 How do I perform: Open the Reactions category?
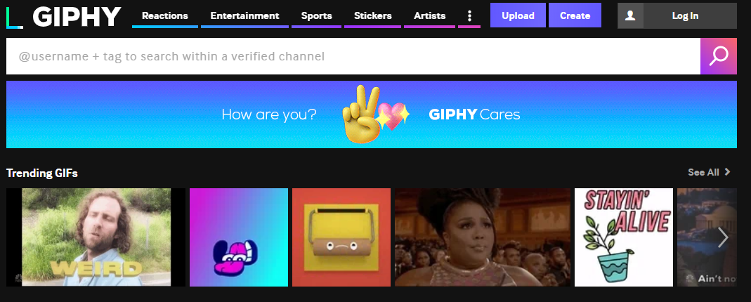(x=165, y=15)
